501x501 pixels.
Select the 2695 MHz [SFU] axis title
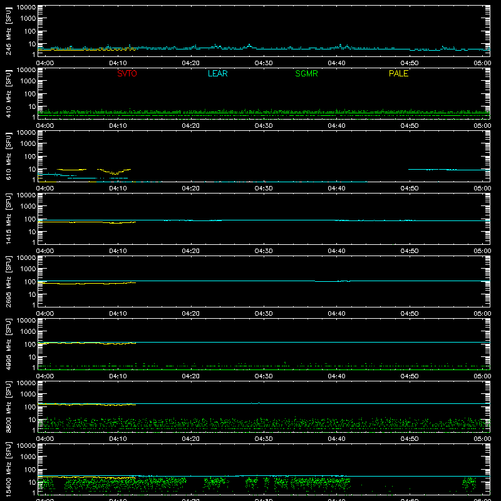tap(8, 281)
